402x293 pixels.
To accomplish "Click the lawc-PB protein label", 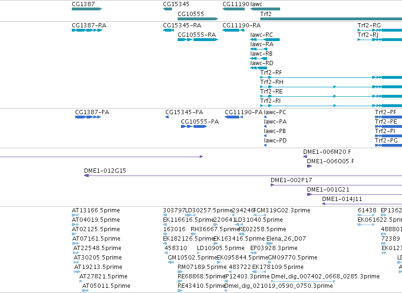I will 275,131.
